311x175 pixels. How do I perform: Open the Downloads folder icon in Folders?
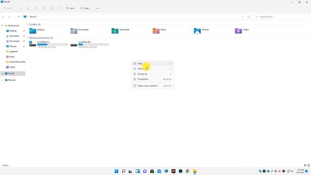[115, 31]
